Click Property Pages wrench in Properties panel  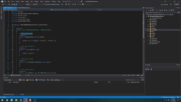pos(151,69)
